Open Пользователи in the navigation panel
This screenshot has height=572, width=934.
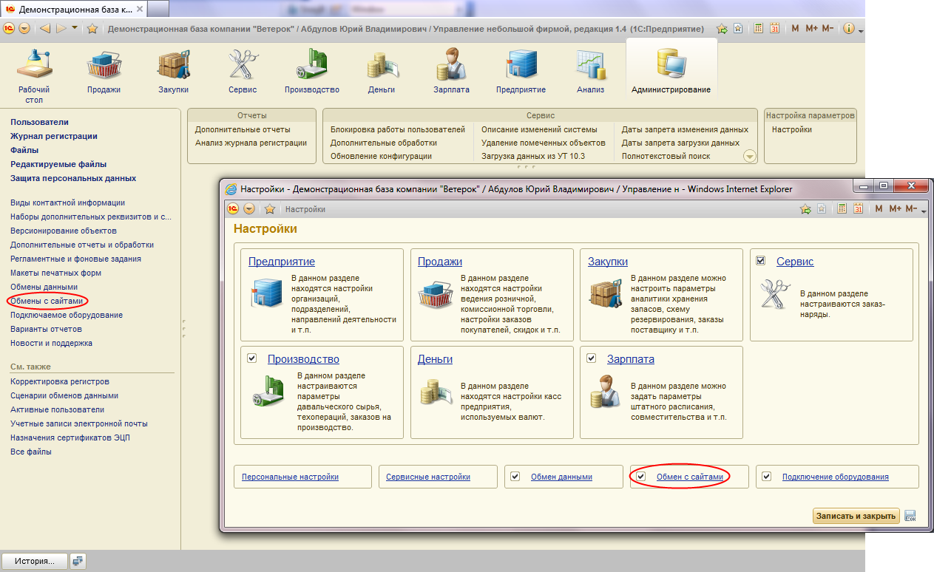[x=39, y=122]
